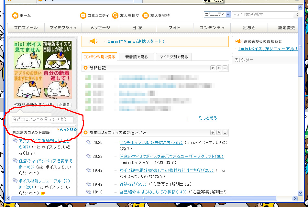This screenshot has width=308, height=207.
Task: Click the megaphone icon beside Gmail announcement
Action: 93,41
